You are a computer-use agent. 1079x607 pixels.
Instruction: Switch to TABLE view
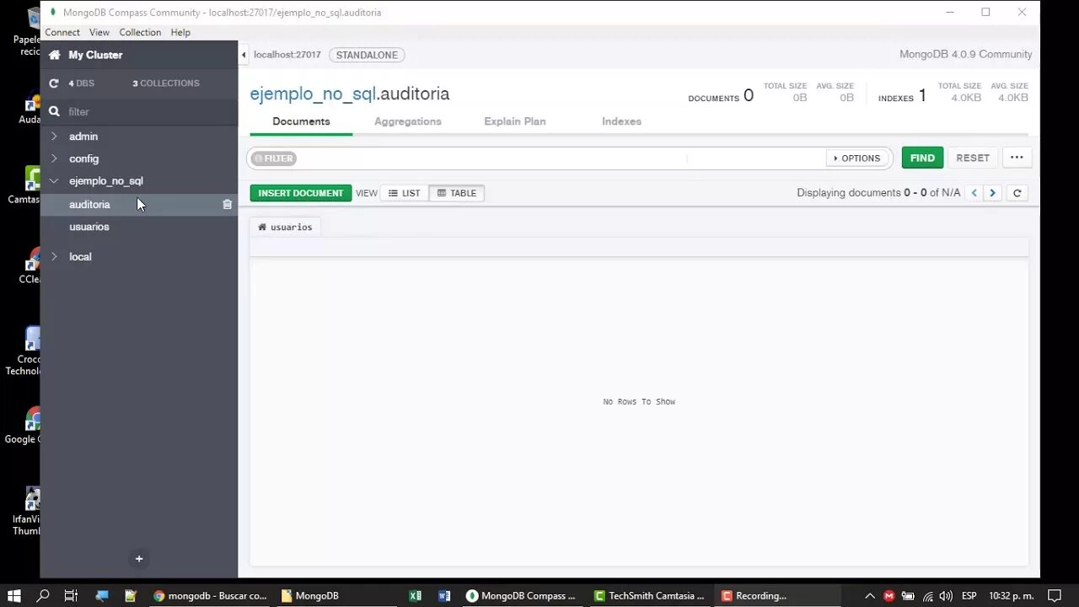coord(457,193)
